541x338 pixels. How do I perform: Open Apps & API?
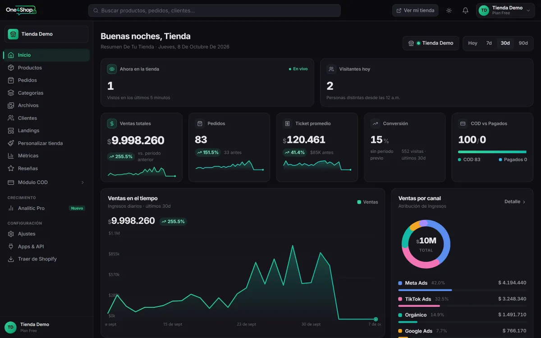[46, 247]
